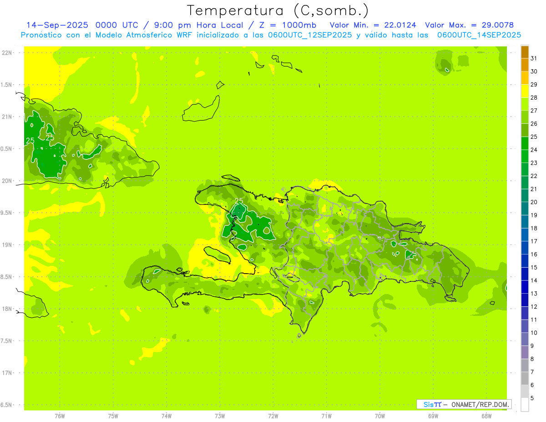Pick the white swatch at bottom of color scale

click(525, 404)
